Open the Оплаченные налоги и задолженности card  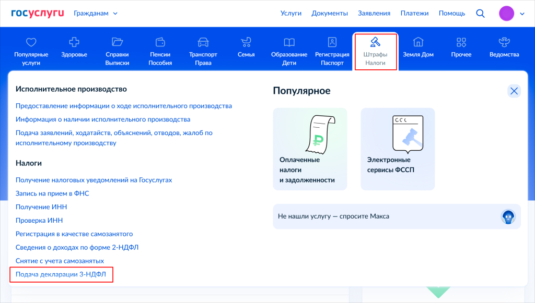[x=310, y=149]
